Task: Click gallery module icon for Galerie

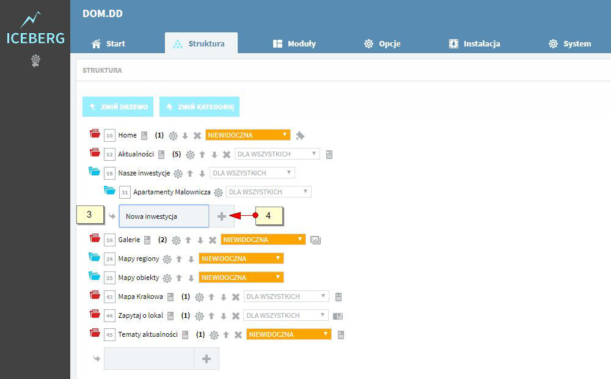Action: [316, 240]
